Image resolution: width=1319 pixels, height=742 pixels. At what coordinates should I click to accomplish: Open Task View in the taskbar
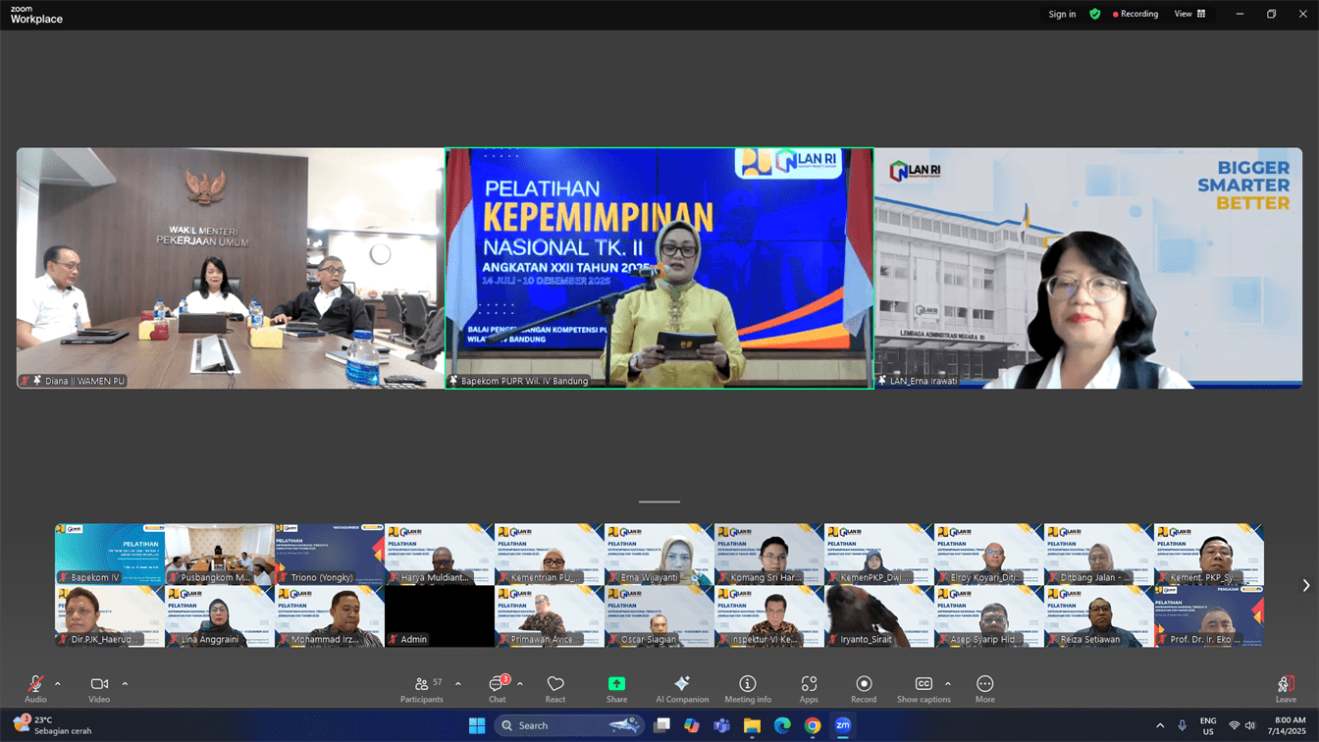[x=662, y=725]
